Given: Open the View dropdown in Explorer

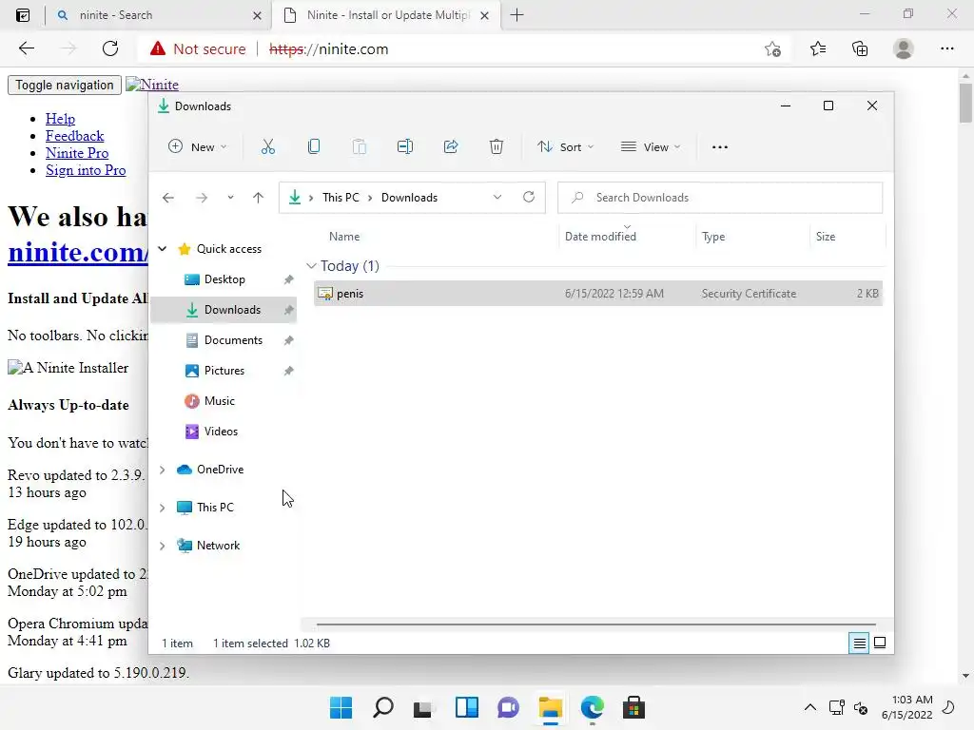Looking at the screenshot, I should [651, 147].
